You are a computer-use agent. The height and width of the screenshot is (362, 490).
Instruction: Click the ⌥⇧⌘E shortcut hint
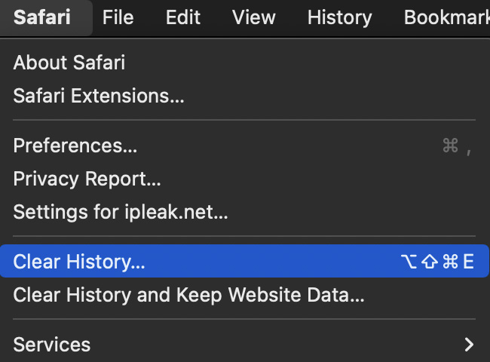(437, 262)
